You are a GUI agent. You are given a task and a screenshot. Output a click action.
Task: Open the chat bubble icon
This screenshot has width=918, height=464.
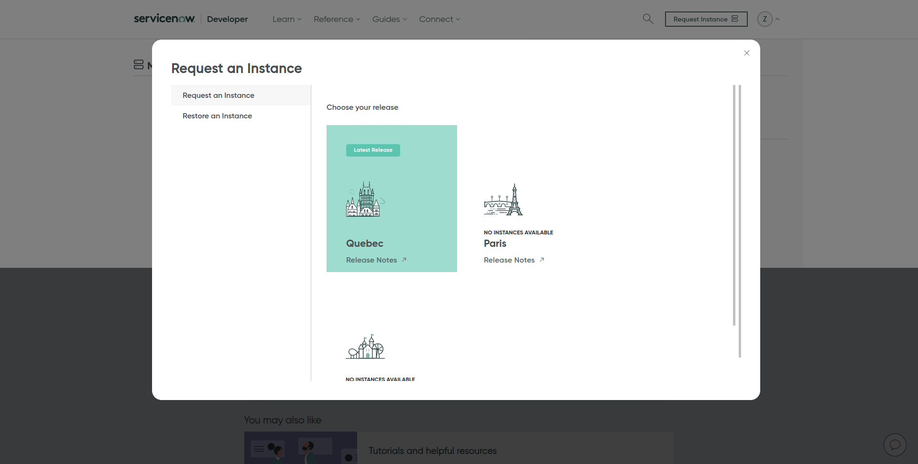(x=895, y=445)
